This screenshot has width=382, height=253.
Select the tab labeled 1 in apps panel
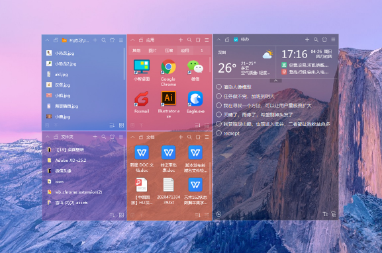pos(201,51)
